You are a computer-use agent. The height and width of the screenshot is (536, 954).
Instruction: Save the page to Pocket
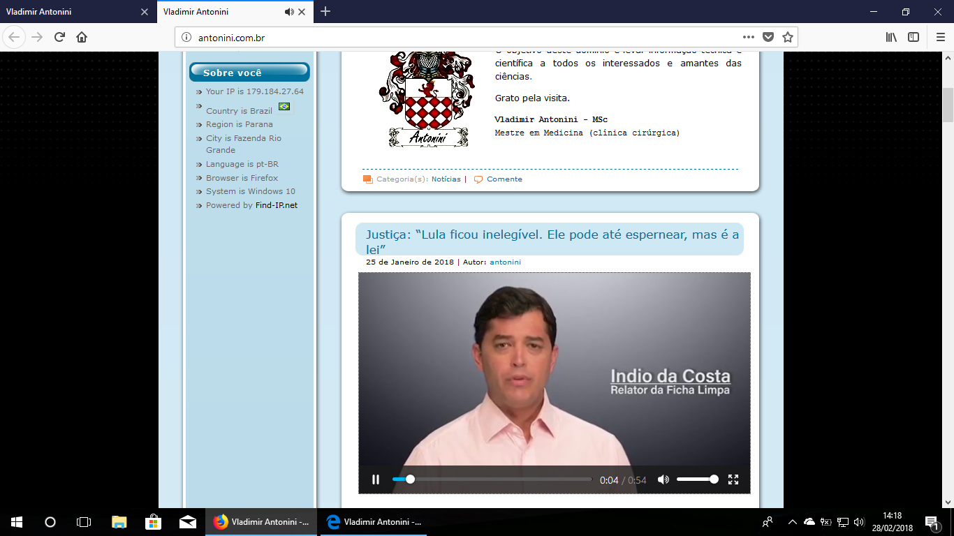pyautogui.click(x=768, y=37)
